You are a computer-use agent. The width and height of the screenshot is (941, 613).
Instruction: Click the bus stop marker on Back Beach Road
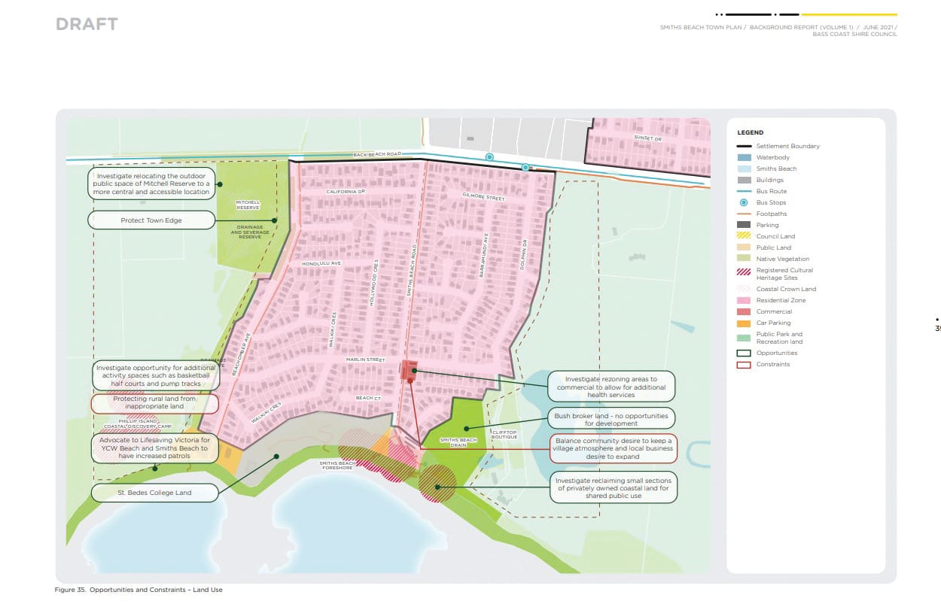click(489, 156)
